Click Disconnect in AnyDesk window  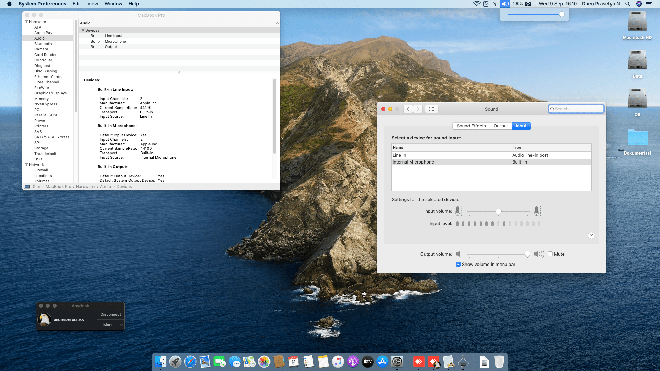click(111, 314)
